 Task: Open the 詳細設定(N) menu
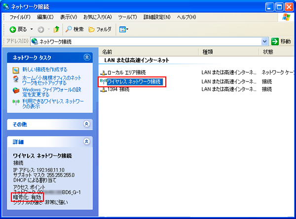[x=157, y=17]
